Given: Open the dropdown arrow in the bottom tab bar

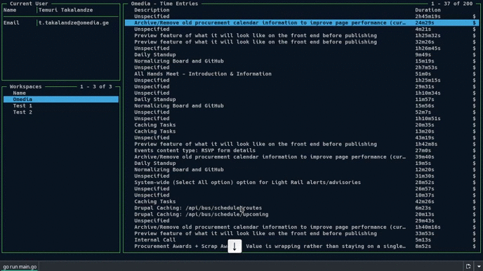Looking at the screenshot, I should tap(479, 266).
